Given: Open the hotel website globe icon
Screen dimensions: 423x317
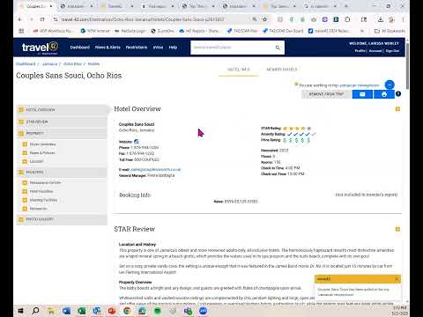Looking at the screenshot, I should (137, 142).
